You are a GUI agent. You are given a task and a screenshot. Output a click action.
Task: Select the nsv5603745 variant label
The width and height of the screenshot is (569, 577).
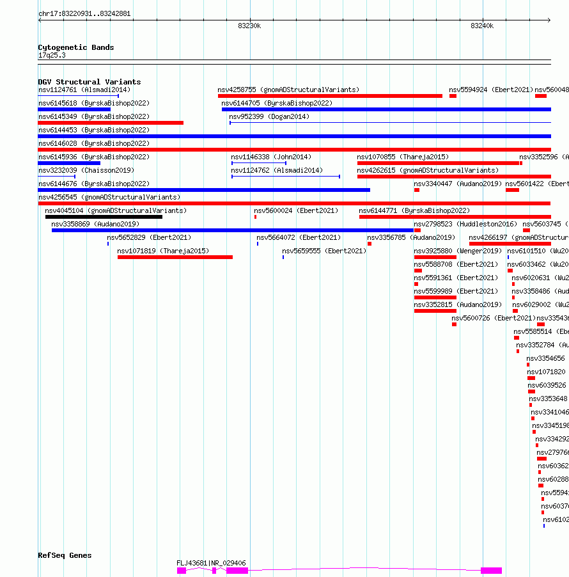pos(545,224)
